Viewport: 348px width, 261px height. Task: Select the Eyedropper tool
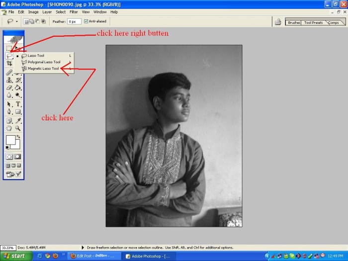click(18, 120)
